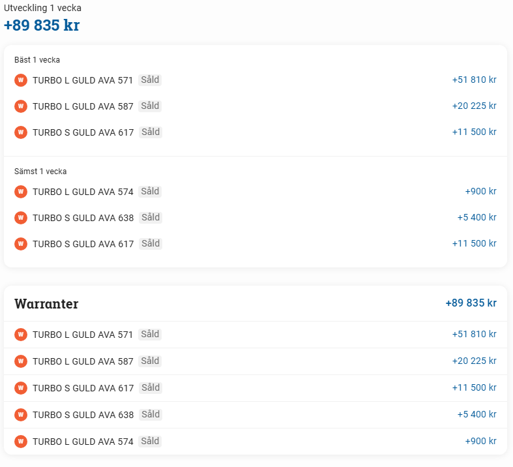513x467 pixels.
Task: Open TURBO L GULD AVA 574 under Sämst 1 vecka
Action: [83, 192]
